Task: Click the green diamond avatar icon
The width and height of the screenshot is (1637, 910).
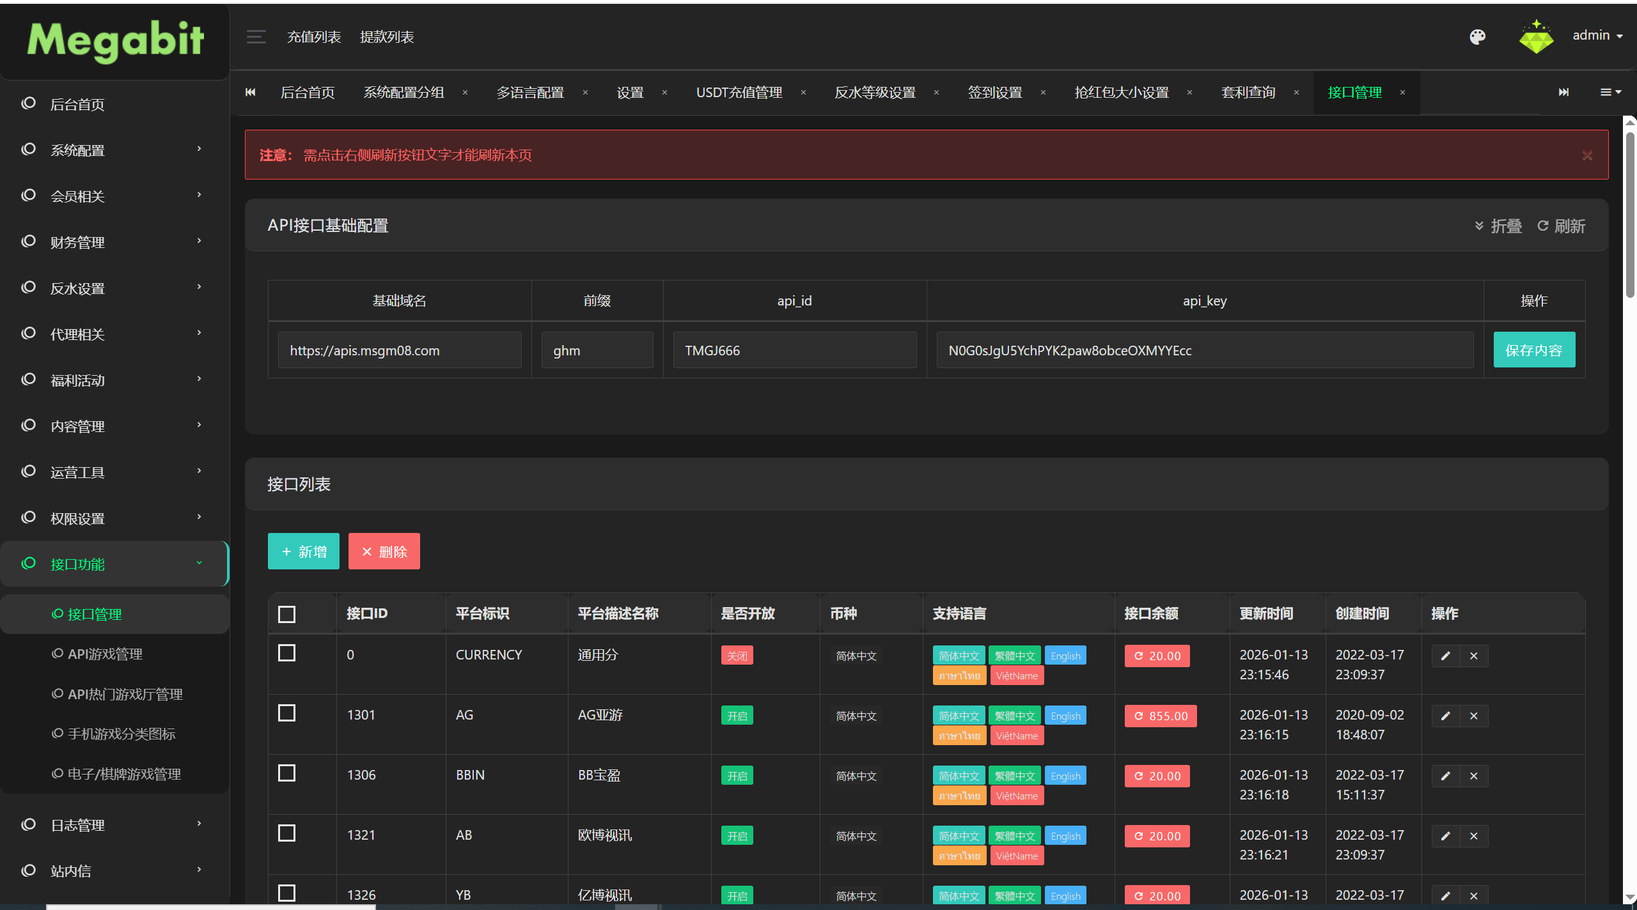Action: [x=1536, y=37]
